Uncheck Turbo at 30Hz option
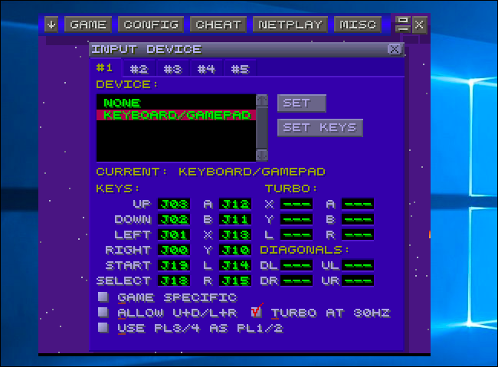The image size is (498, 367). point(257,313)
